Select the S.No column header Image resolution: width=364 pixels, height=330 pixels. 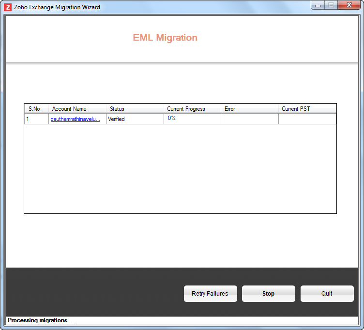point(36,109)
